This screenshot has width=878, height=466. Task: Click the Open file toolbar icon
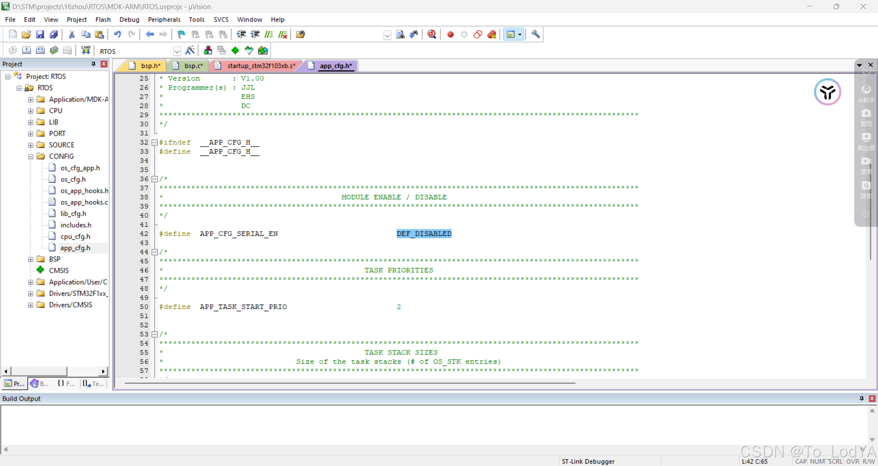click(27, 34)
